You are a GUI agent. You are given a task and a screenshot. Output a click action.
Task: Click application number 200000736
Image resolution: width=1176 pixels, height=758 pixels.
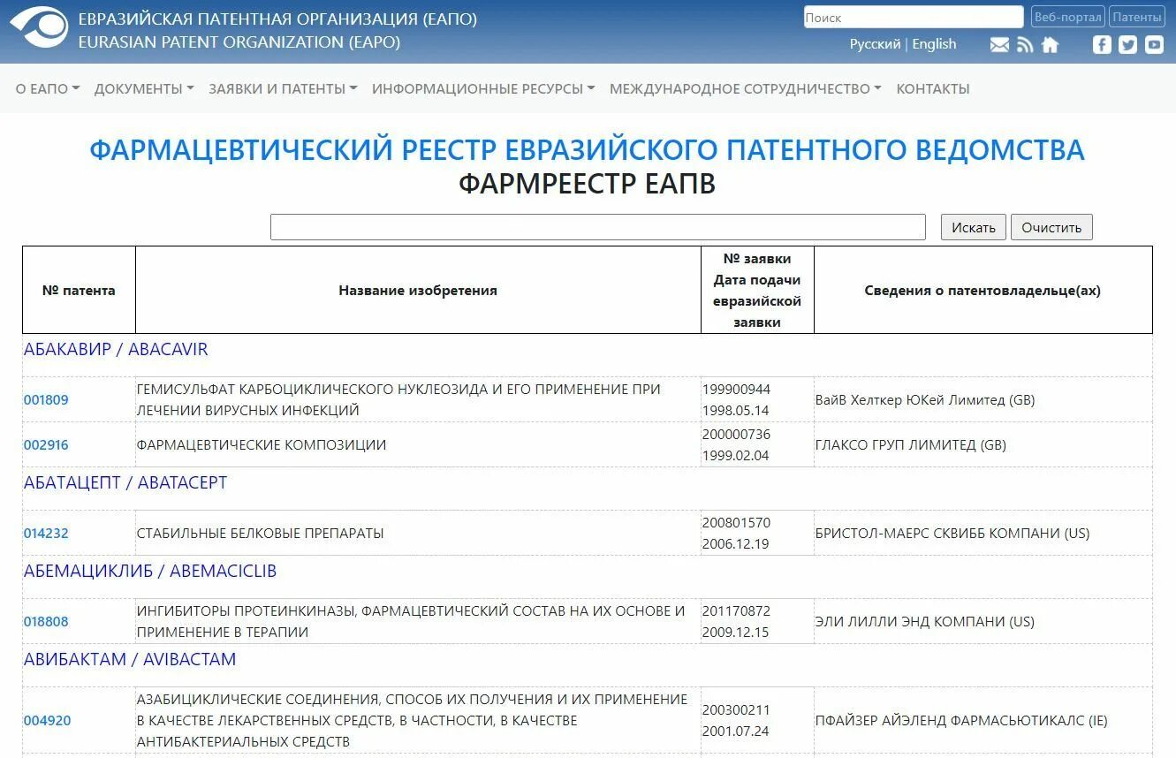pos(736,434)
